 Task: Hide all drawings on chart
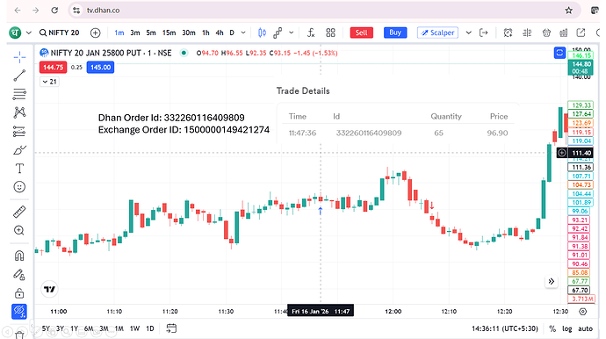19,312
